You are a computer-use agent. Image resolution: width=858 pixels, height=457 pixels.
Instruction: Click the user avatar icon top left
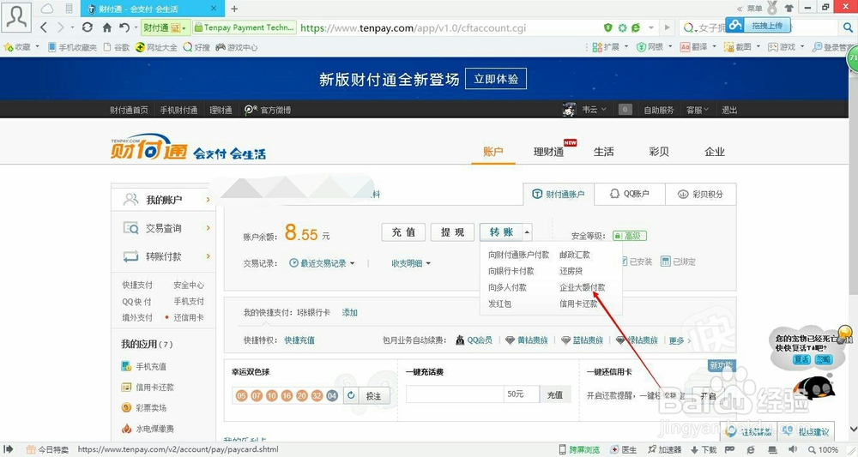coord(16,16)
